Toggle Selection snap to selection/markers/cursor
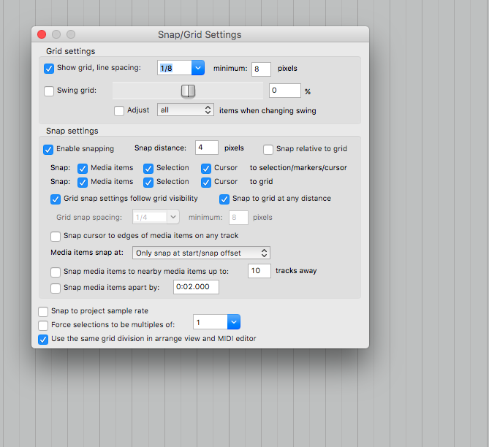Image resolution: width=489 pixels, height=447 pixels. coord(148,168)
